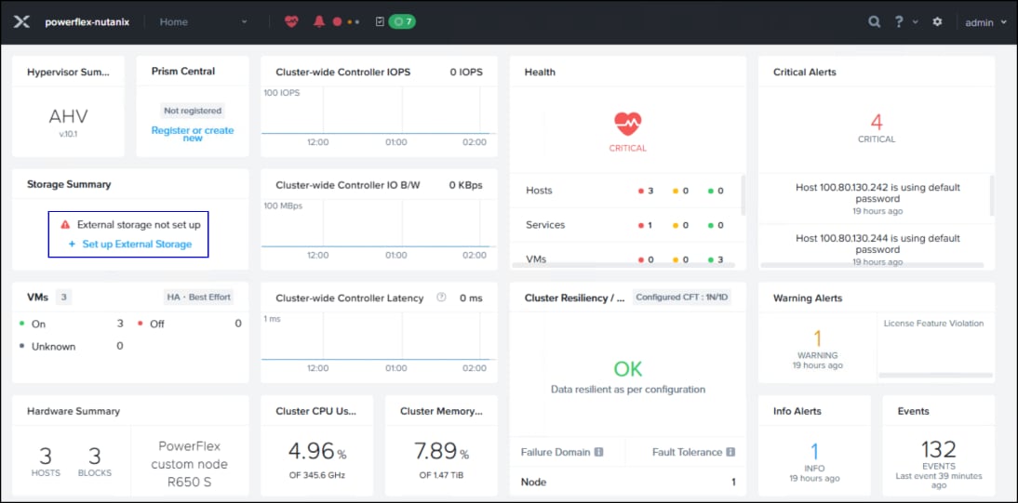
Task: Click the Cluster-wide Controller Latency chart
Action: [x=379, y=343]
